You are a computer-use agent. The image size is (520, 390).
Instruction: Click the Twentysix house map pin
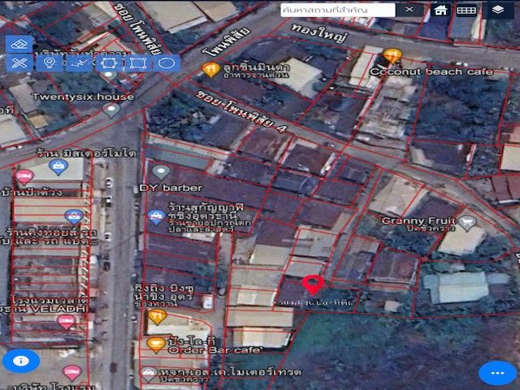coord(111,109)
